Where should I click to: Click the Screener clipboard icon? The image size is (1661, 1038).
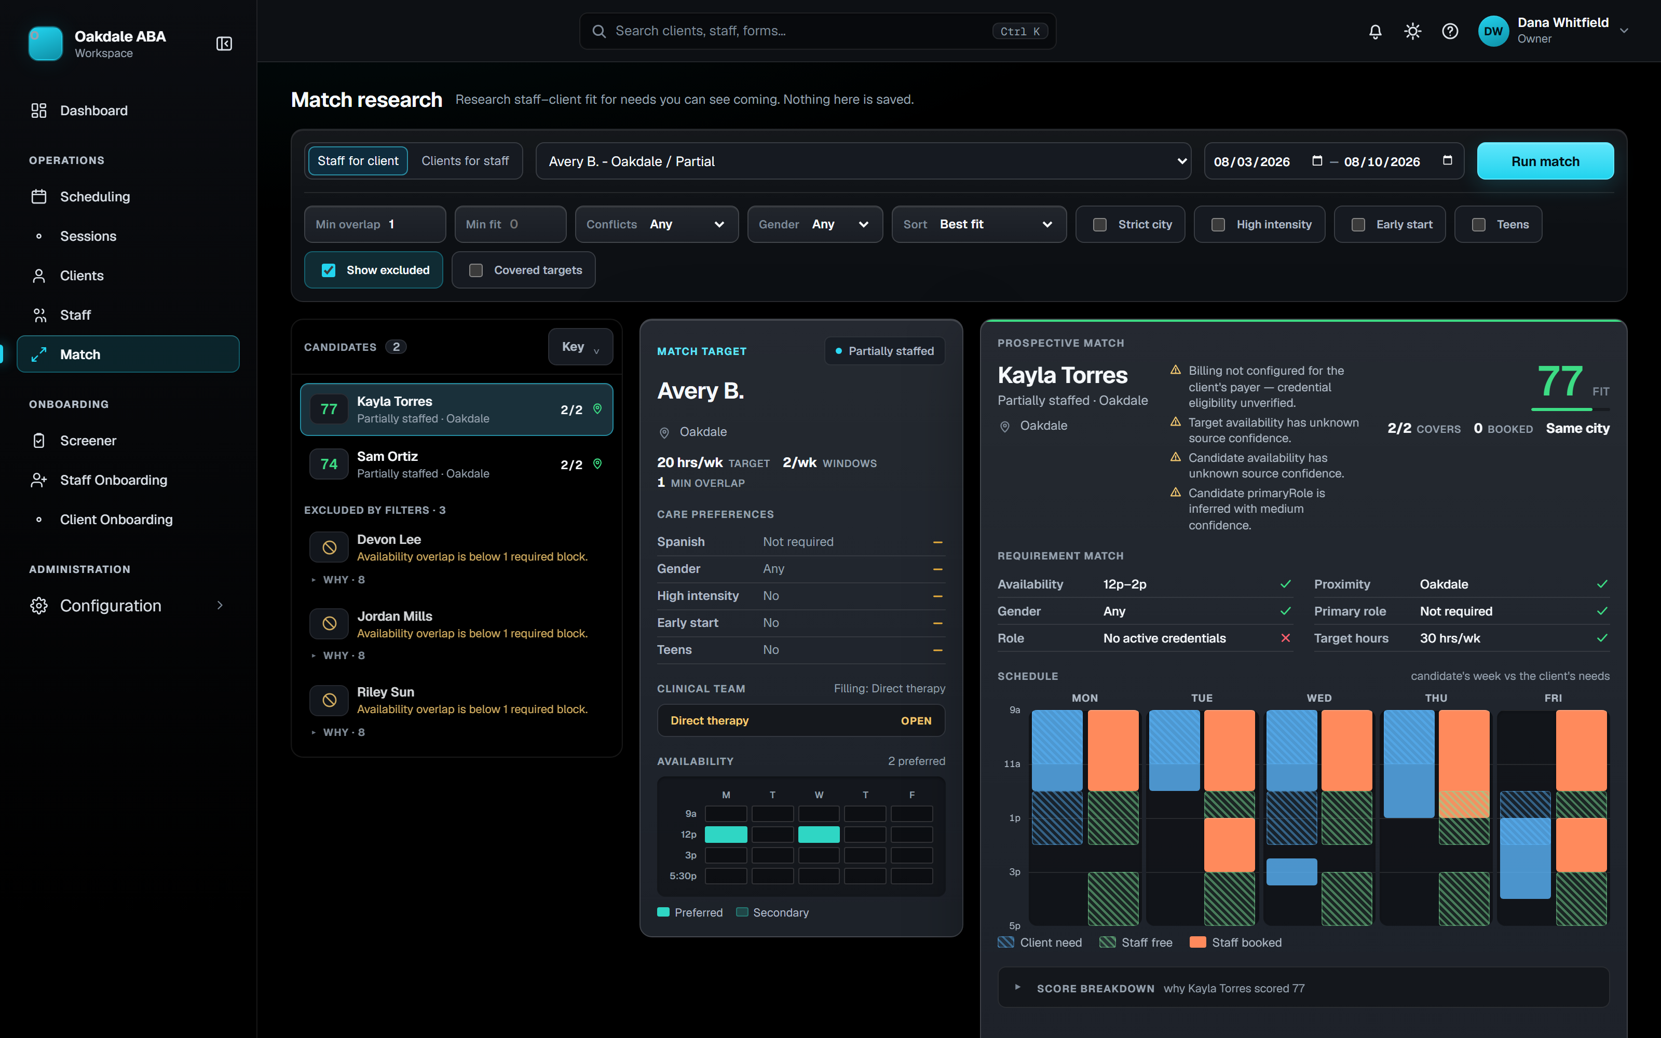[38, 441]
